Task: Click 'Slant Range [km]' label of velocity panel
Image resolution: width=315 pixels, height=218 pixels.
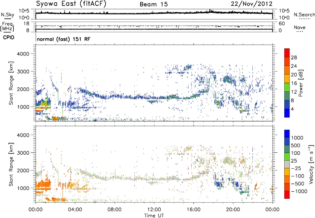Action: (11, 164)
